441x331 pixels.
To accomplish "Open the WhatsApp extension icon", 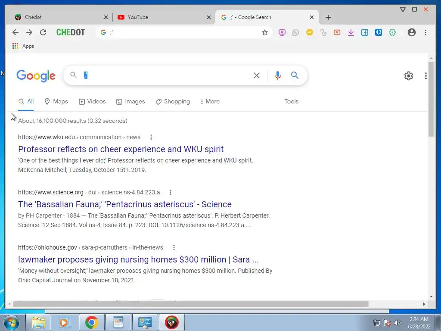I will point(295,32).
